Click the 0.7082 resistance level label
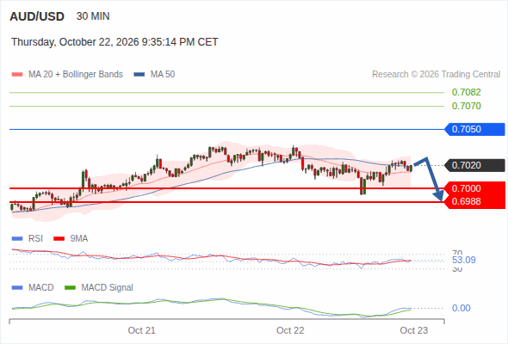Image resolution: width=508 pixels, height=344 pixels. point(466,92)
